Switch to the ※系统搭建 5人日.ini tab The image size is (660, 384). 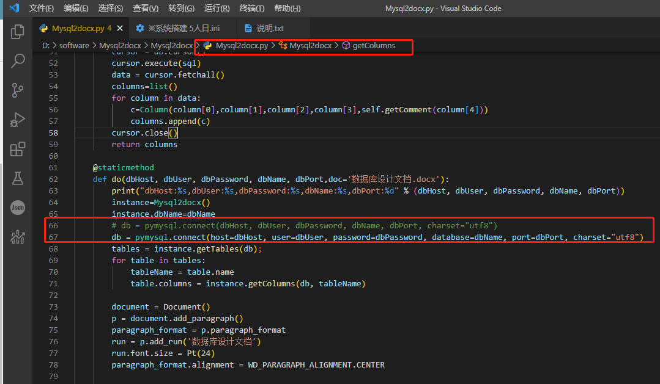point(184,28)
